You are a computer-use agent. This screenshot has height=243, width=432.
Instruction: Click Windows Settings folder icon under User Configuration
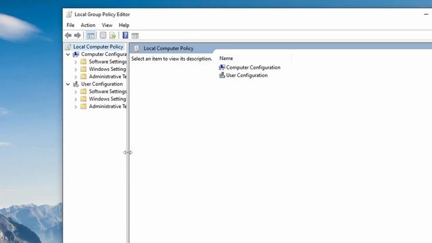84,99
